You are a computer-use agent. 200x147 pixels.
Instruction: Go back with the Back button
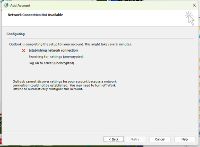pyautogui.click(x=114, y=139)
